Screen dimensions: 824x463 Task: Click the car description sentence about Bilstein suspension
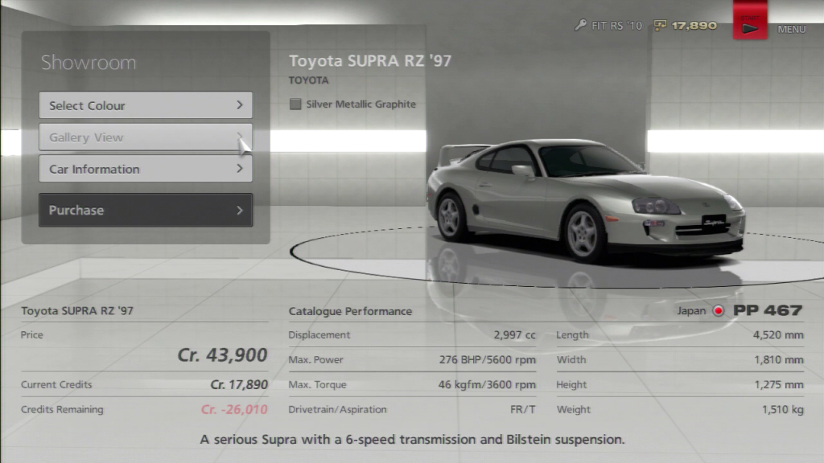click(x=413, y=440)
